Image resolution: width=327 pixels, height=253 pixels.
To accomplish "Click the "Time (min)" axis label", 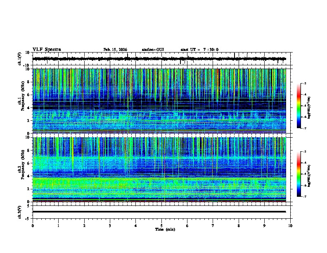I will [165, 229].
